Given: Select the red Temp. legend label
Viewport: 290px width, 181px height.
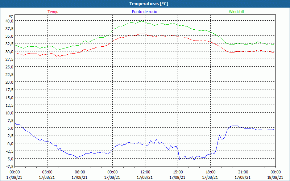Looking at the screenshot, I should (x=53, y=12).
